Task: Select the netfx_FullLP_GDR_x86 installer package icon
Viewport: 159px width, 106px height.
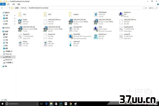Action: tap(96, 22)
